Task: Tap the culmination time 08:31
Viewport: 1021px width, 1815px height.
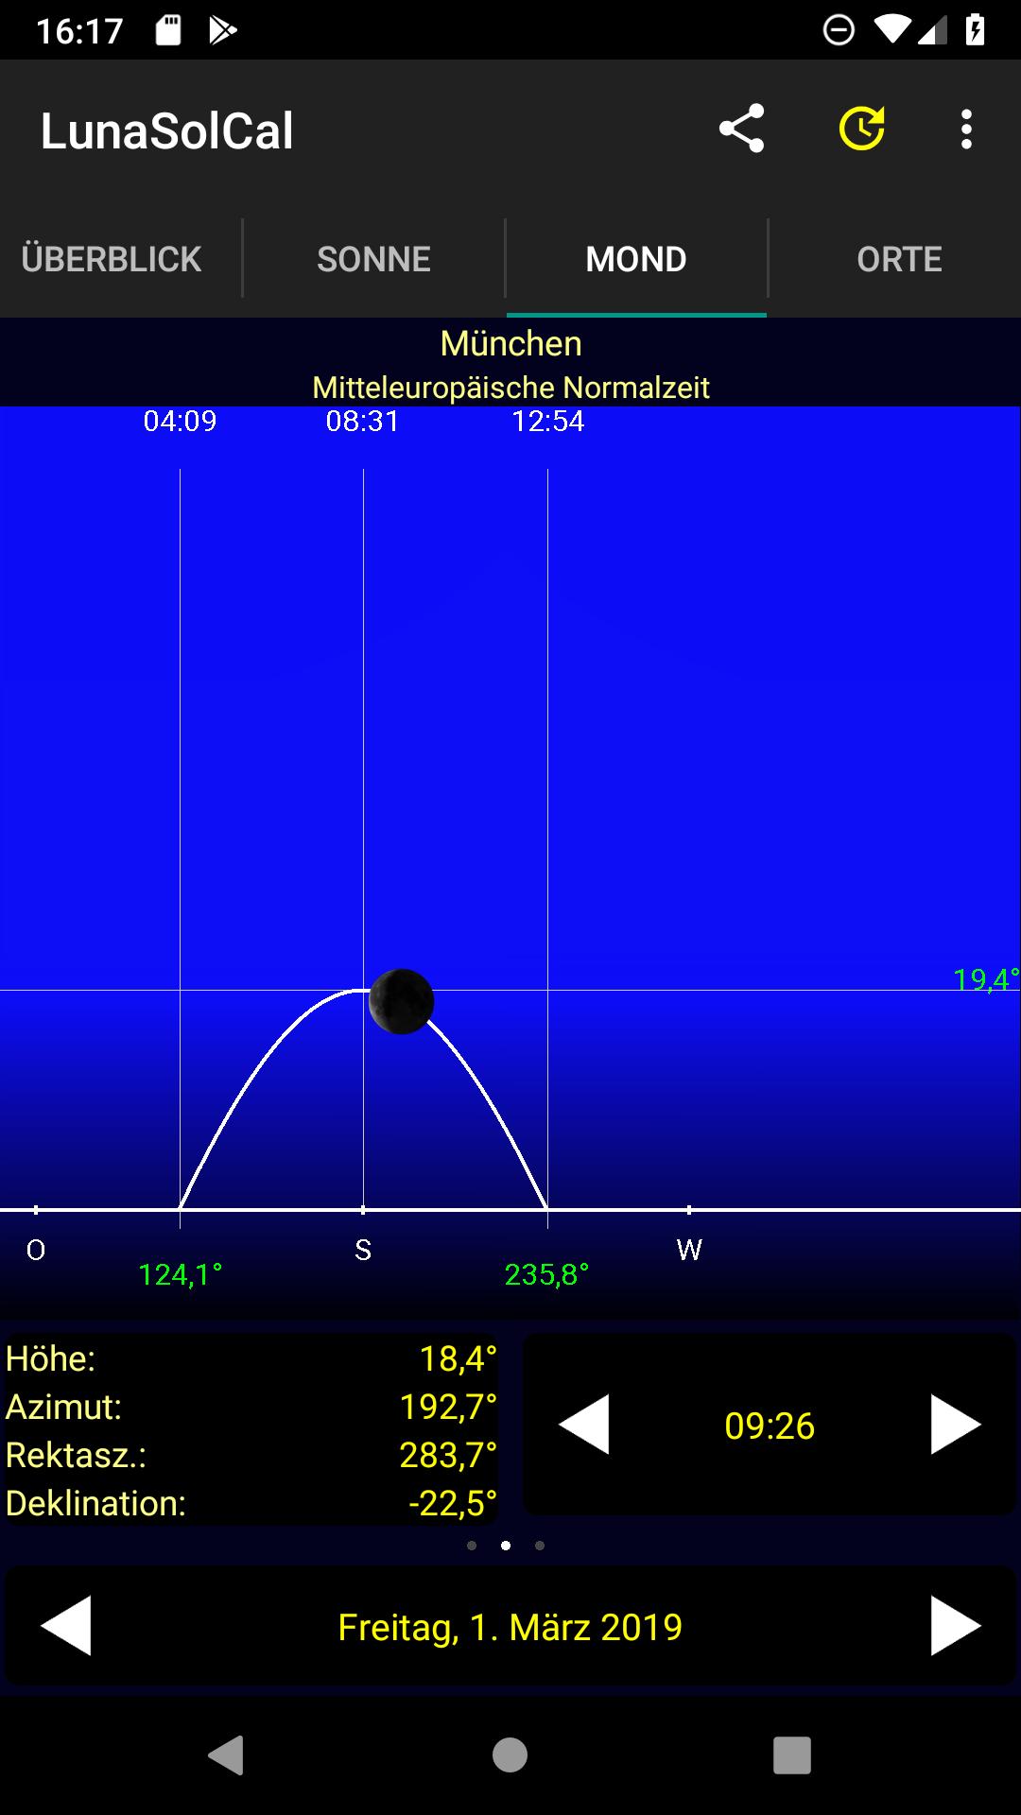Action: tap(363, 421)
